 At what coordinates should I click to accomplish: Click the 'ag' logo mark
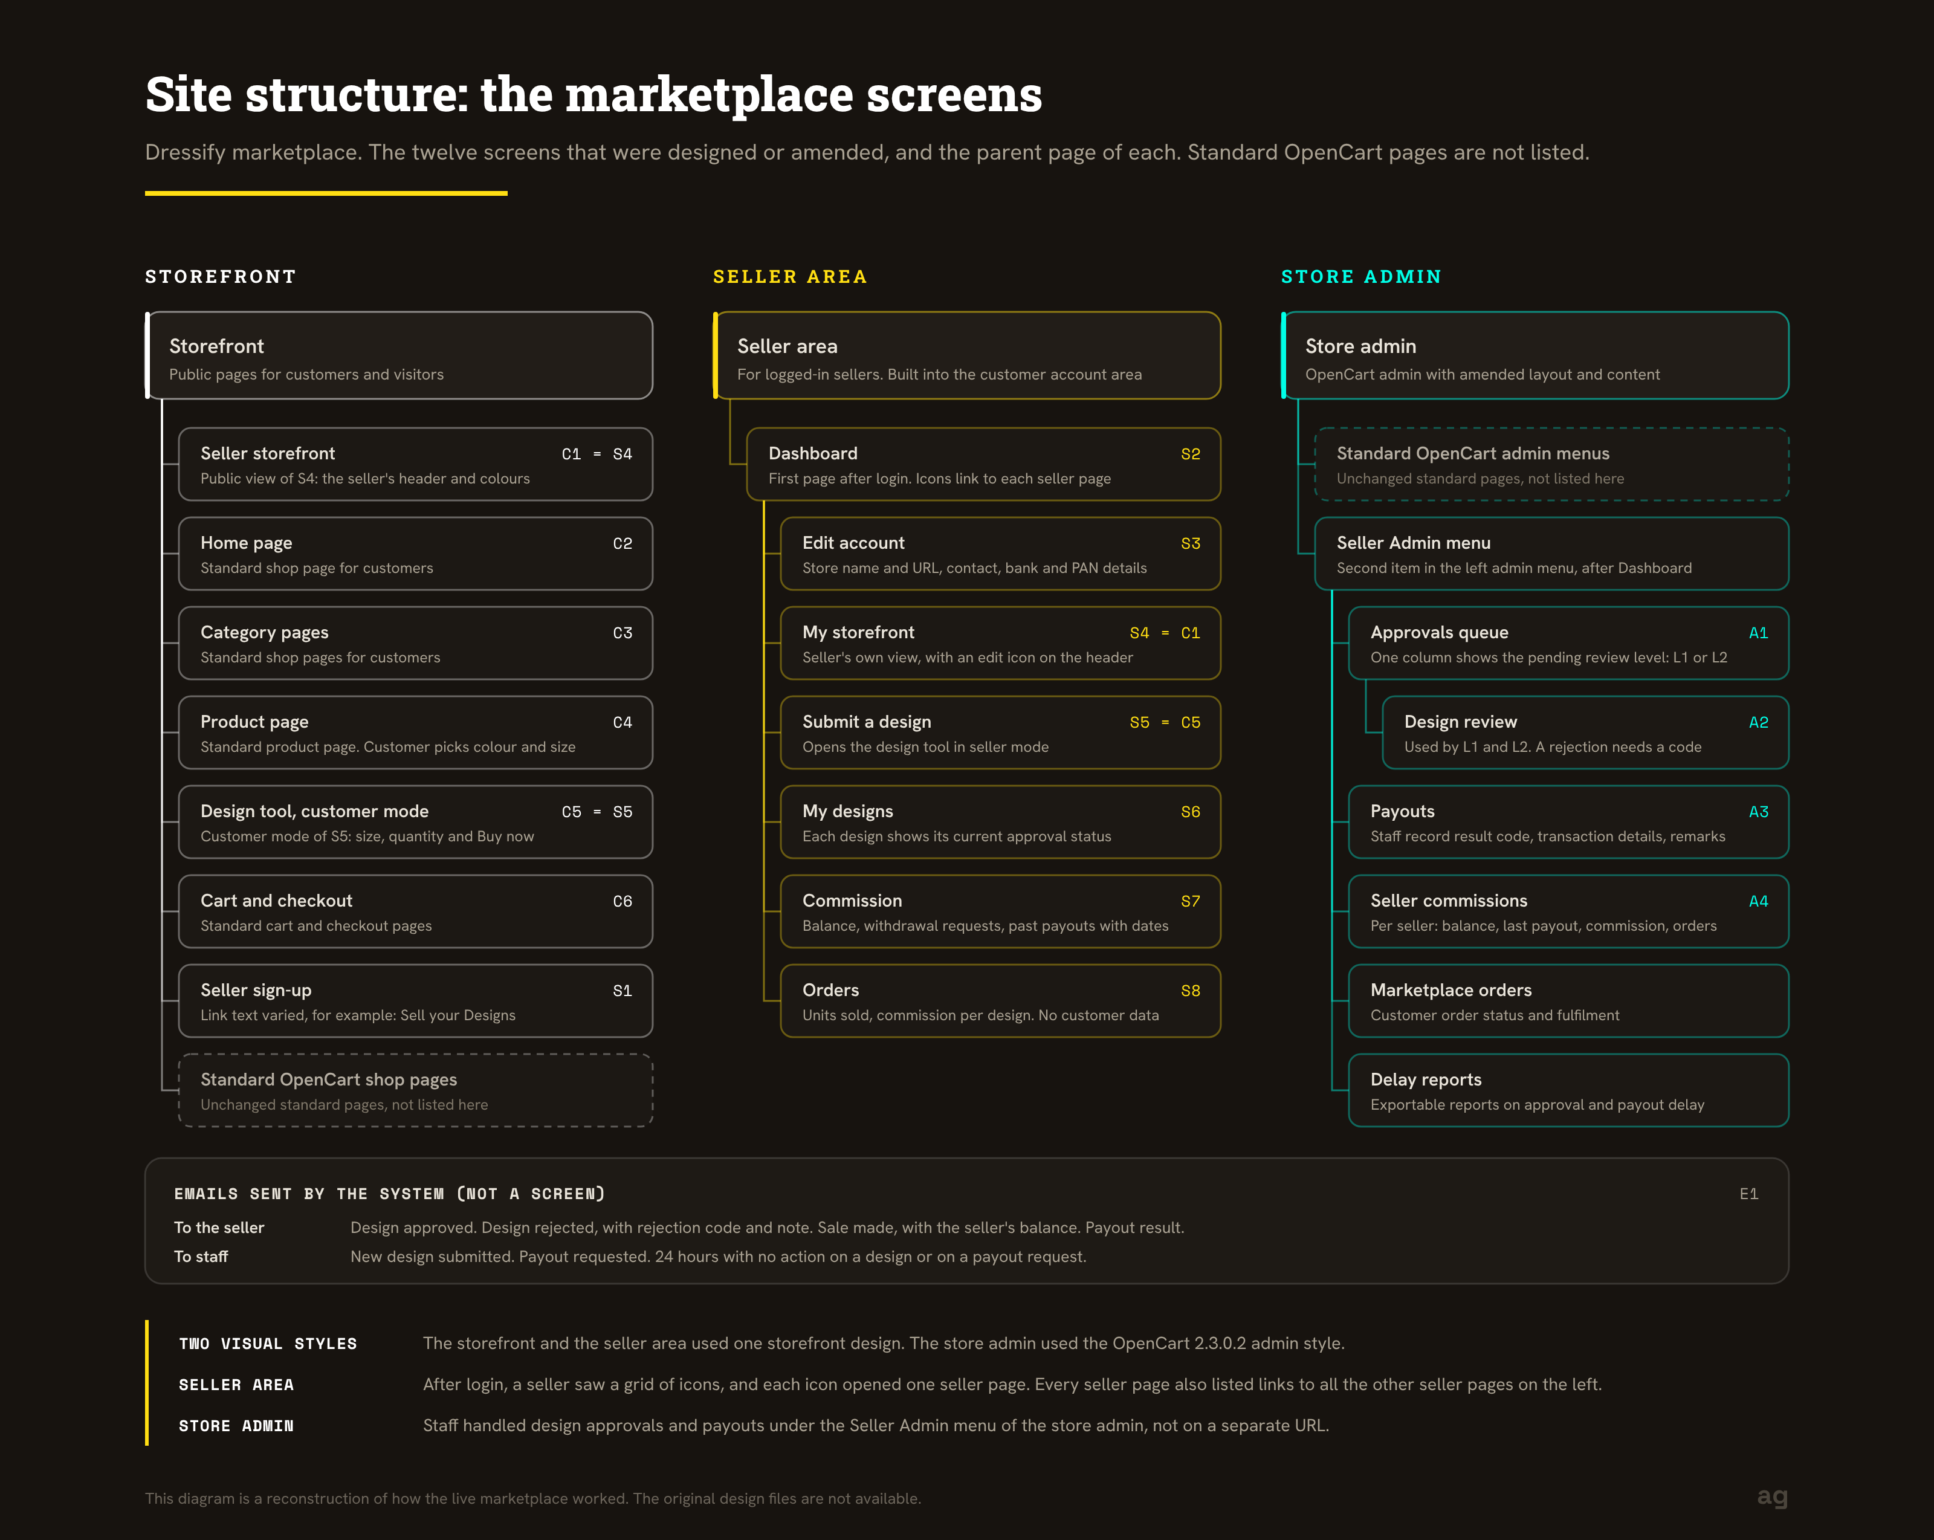(x=1773, y=1497)
